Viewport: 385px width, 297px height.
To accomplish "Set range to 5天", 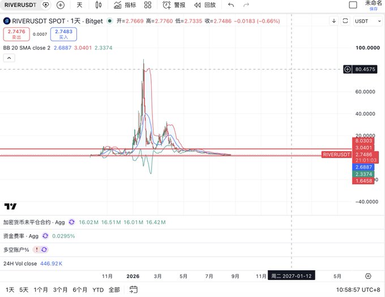I will click(x=24, y=290).
